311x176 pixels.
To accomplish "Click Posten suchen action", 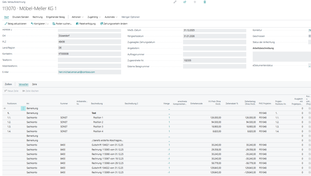I will tap(62, 24).
